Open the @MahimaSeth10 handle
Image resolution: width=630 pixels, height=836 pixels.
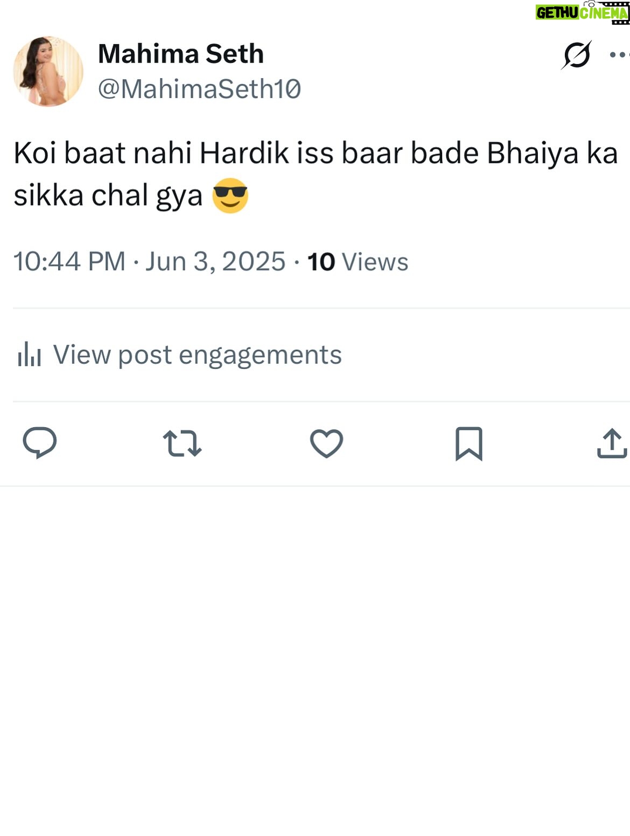pyautogui.click(x=199, y=89)
